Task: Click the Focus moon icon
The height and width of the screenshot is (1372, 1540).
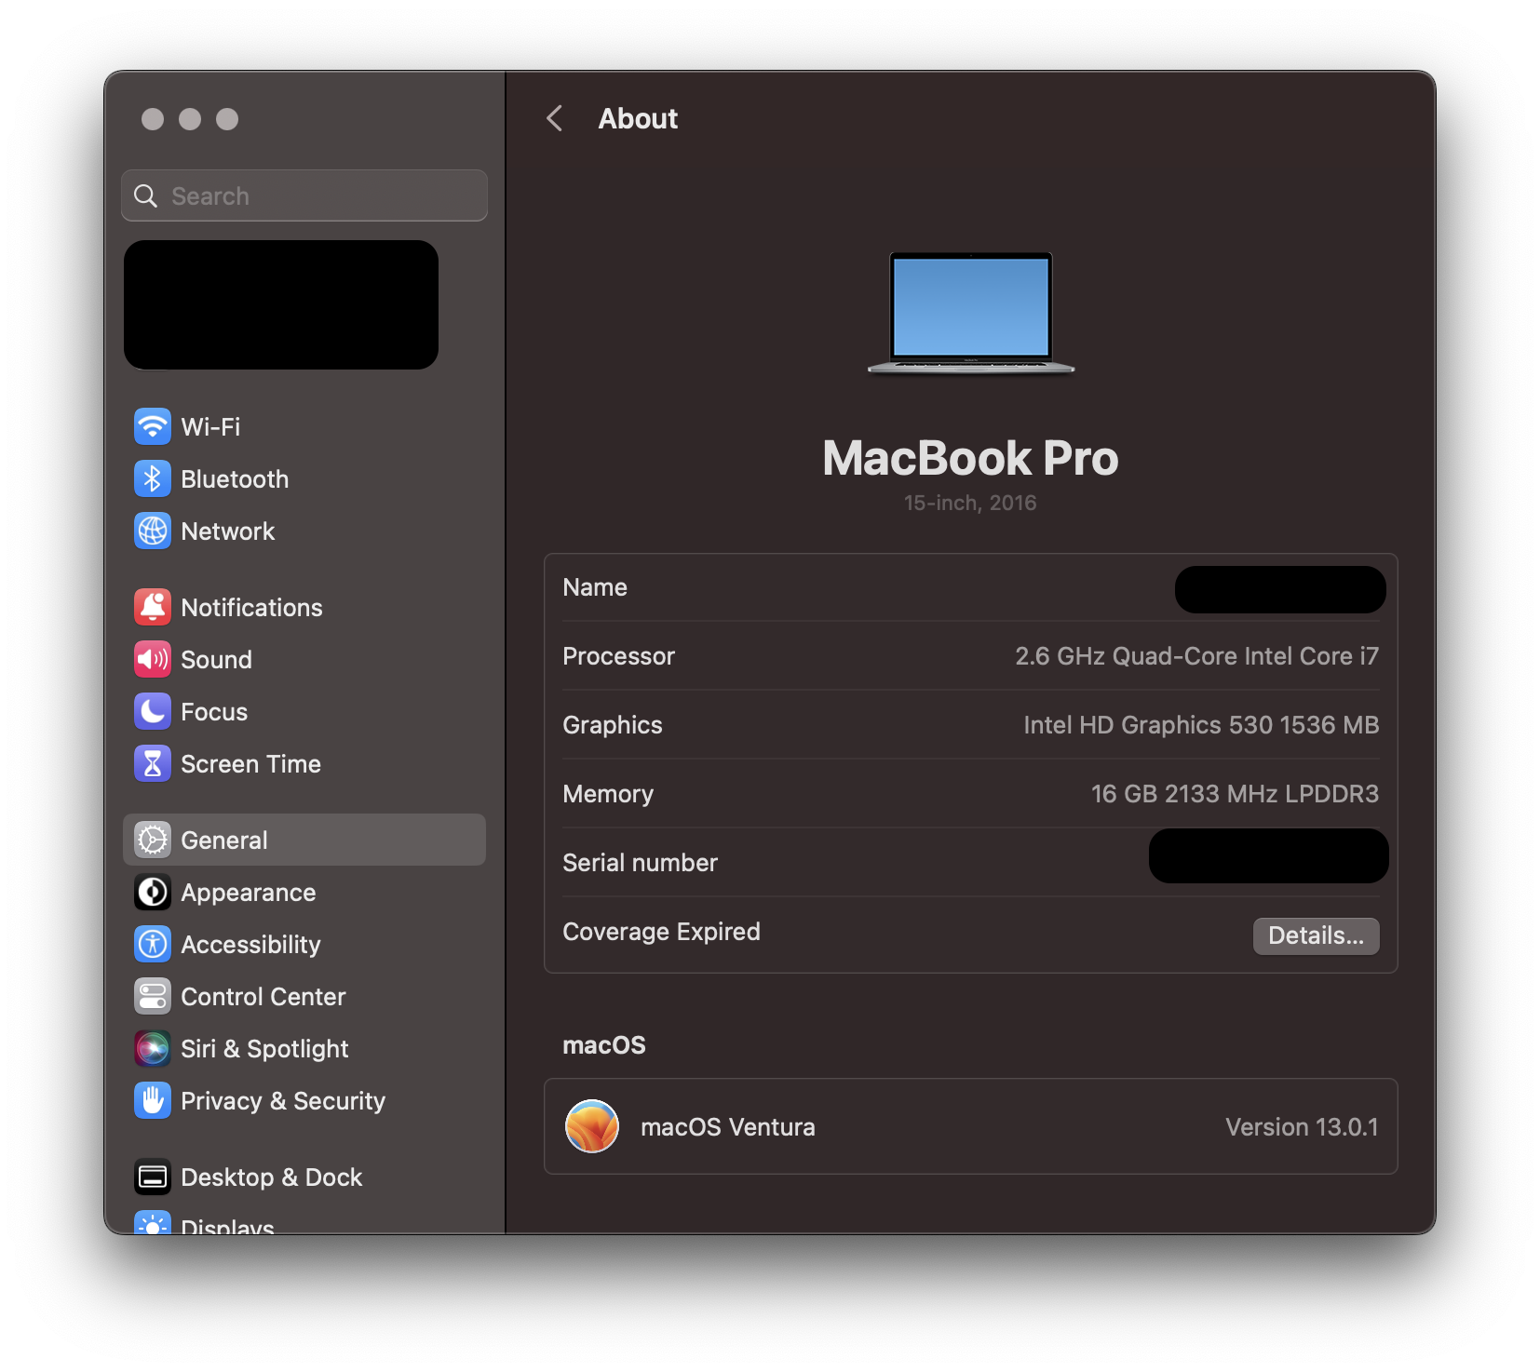Action: point(153,712)
